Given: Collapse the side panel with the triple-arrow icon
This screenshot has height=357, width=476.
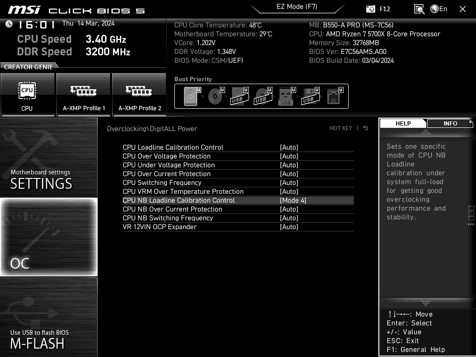Looking at the screenshot, I should click(x=471, y=225).
